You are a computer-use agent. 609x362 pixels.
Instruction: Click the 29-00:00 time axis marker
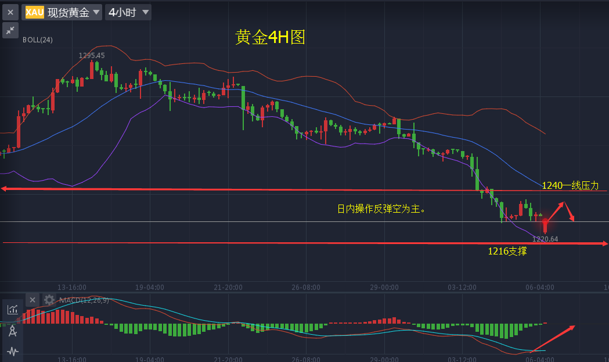point(384,287)
